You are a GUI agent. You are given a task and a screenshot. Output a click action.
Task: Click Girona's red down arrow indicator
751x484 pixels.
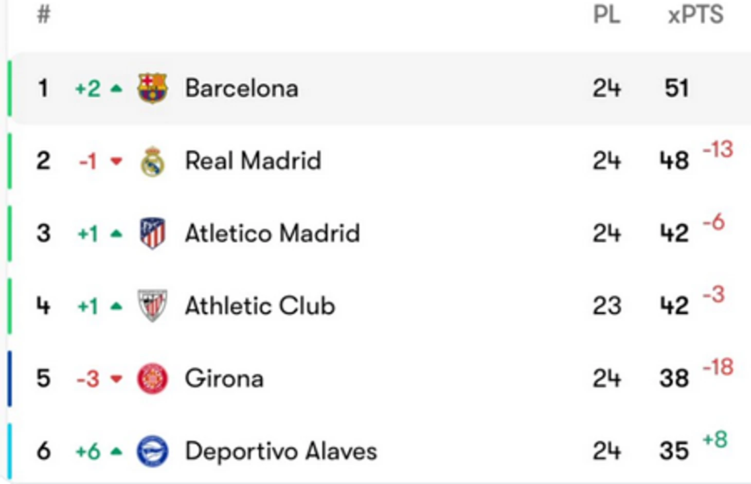(117, 379)
